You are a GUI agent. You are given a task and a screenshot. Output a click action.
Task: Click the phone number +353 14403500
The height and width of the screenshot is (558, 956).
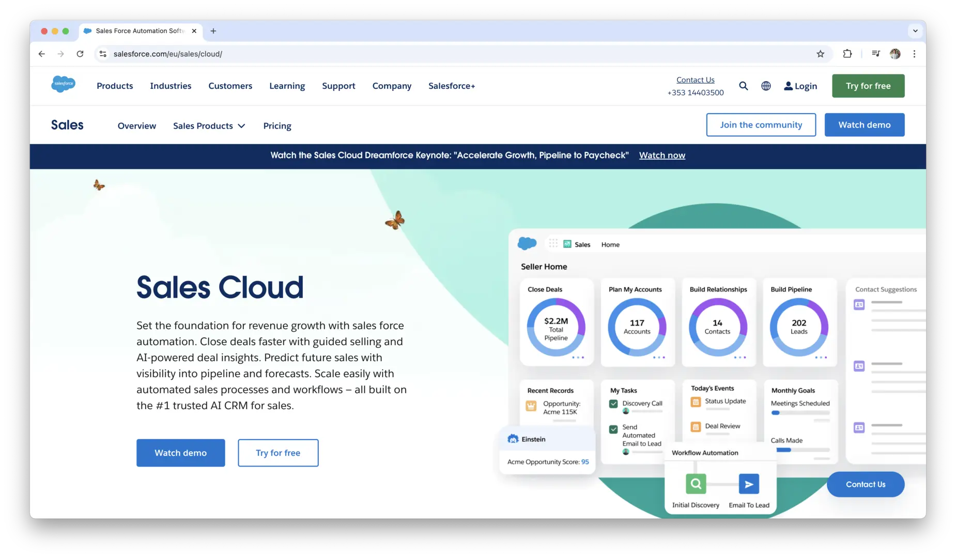tap(696, 92)
